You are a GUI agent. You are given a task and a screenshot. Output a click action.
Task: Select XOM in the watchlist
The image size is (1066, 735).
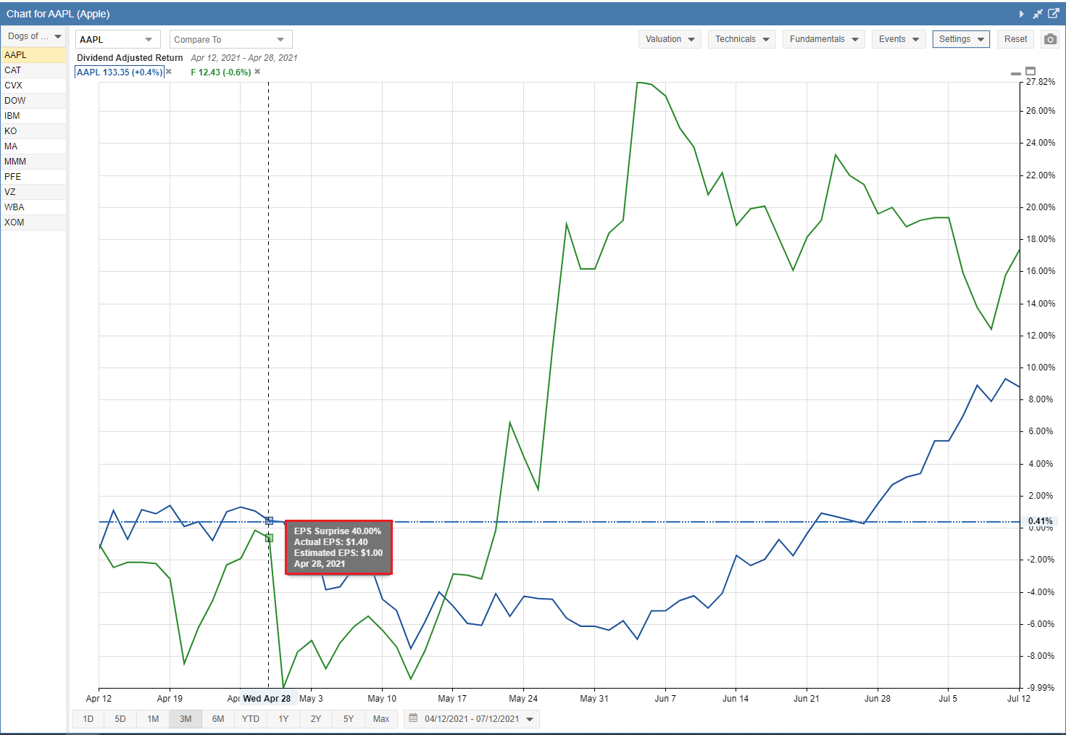click(x=33, y=223)
